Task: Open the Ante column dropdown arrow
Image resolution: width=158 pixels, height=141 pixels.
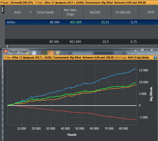Action: click(31, 12)
